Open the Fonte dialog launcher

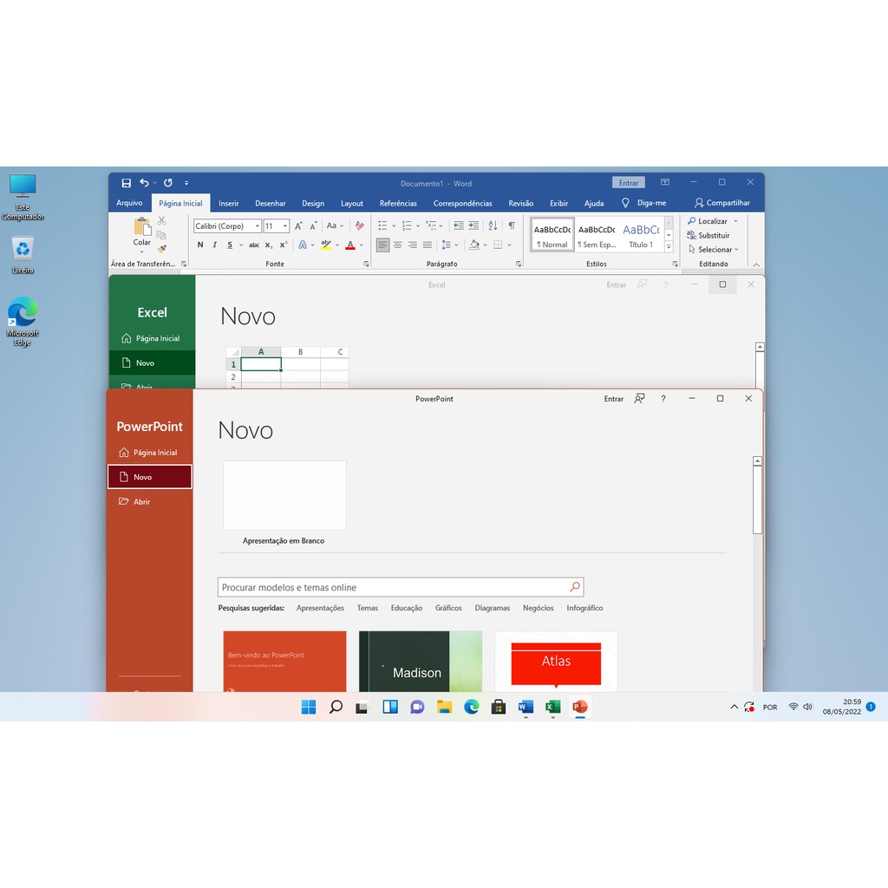tap(366, 264)
